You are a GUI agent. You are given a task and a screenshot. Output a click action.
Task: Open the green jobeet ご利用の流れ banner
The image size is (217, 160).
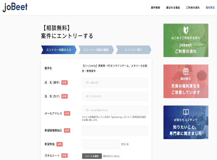(186, 40)
